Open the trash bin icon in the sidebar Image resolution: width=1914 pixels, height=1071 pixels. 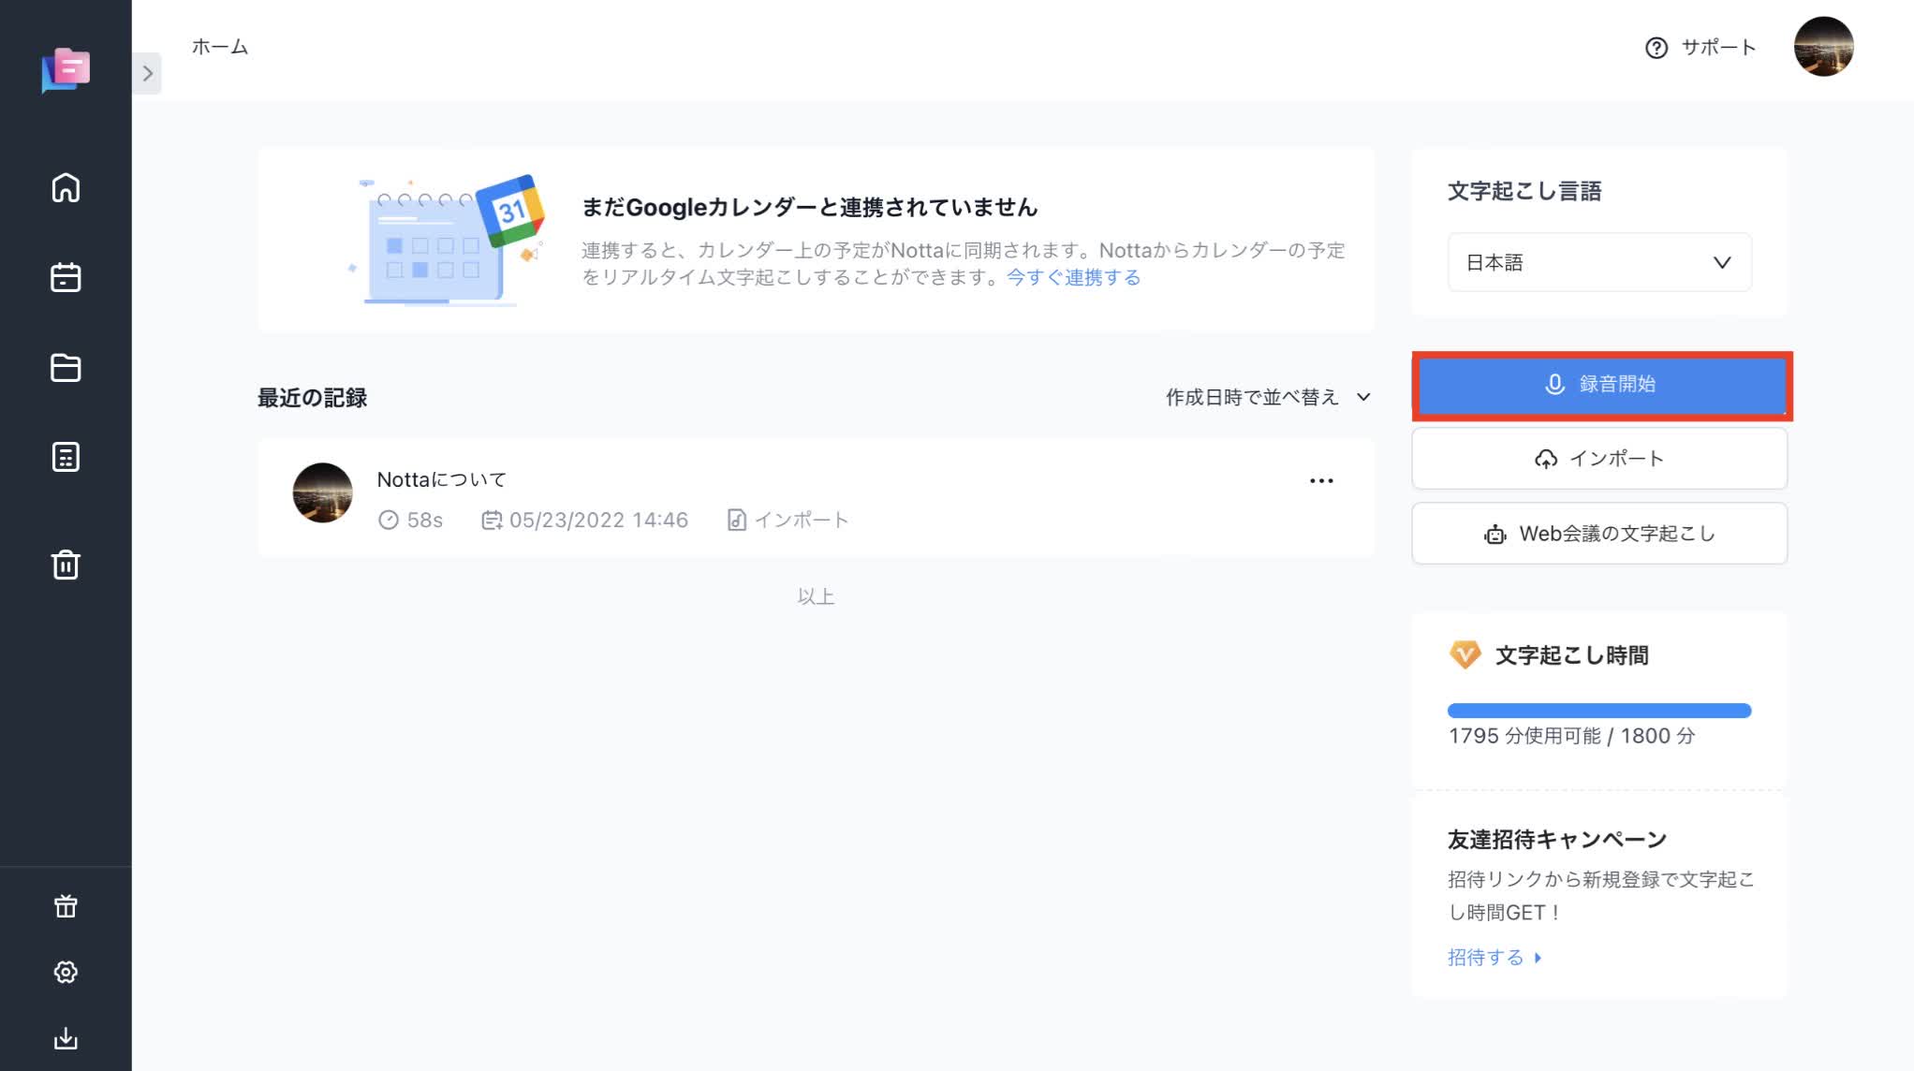pyautogui.click(x=66, y=565)
